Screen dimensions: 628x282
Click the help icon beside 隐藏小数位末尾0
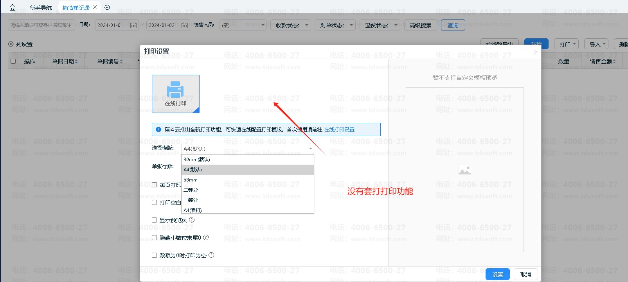tap(206, 237)
